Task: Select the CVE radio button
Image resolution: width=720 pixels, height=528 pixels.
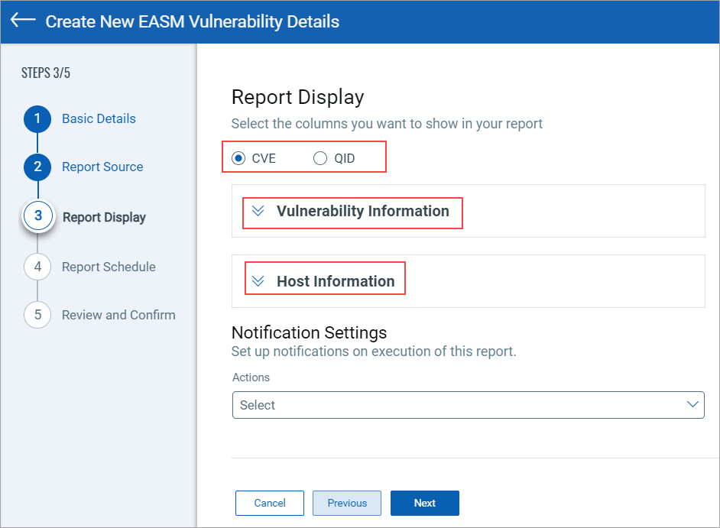Action: click(238, 158)
